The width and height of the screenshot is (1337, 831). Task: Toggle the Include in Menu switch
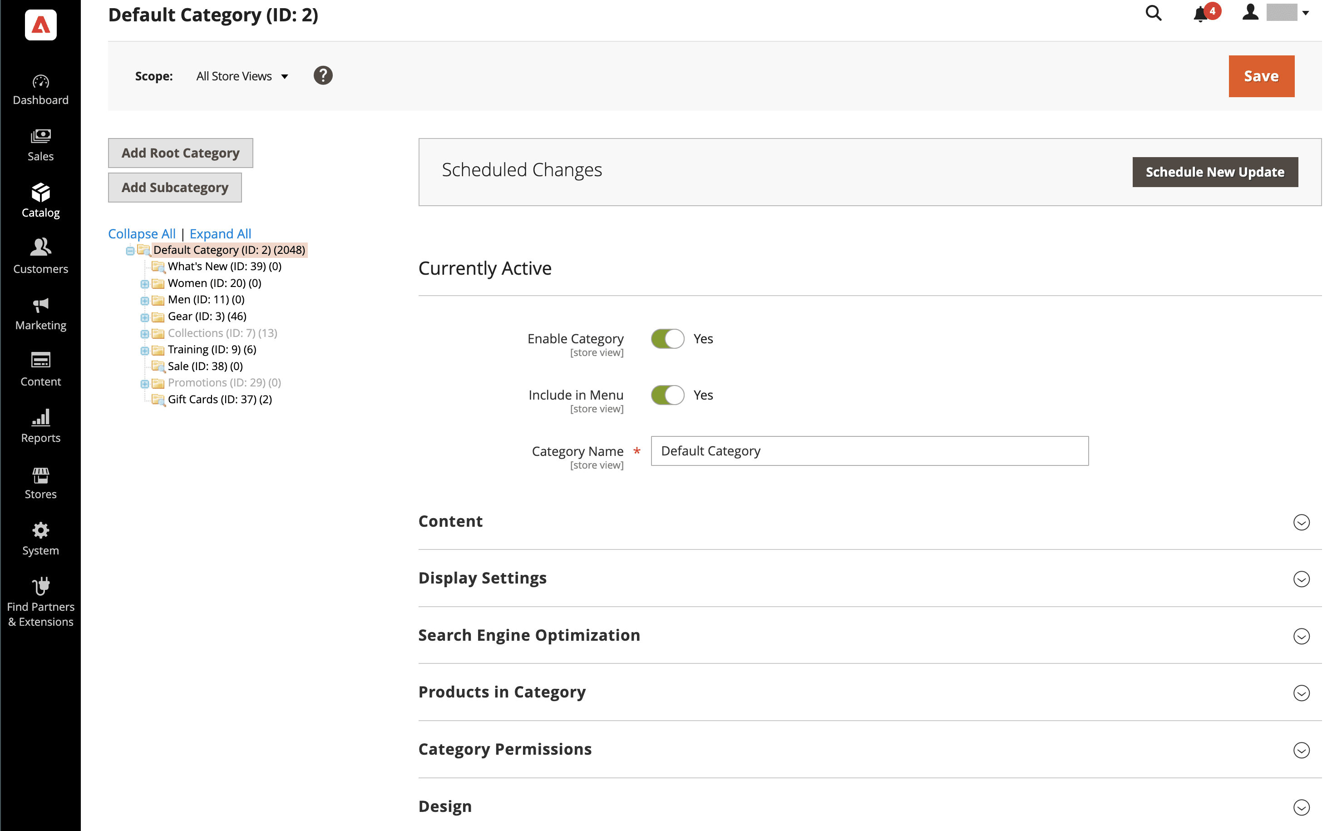pos(667,395)
